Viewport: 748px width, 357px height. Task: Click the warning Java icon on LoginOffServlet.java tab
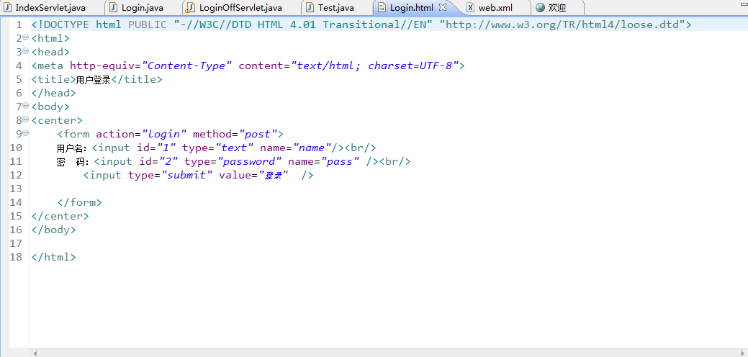pyautogui.click(x=190, y=8)
